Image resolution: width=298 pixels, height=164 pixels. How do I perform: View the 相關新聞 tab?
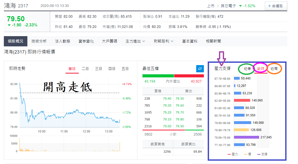pyautogui.click(x=213, y=41)
